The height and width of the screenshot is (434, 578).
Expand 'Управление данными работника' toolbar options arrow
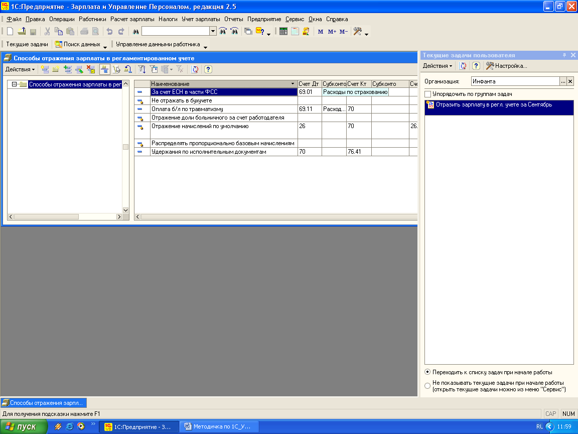(205, 47)
